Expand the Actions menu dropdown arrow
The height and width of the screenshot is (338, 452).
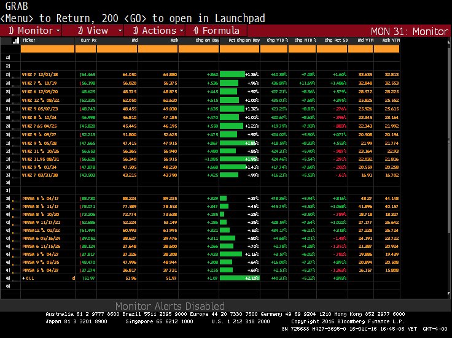(x=181, y=30)
